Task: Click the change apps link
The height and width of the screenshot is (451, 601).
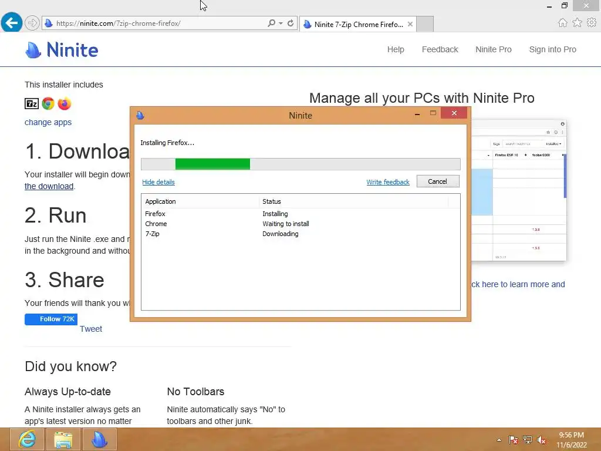Action: click(x=48, y=122)
